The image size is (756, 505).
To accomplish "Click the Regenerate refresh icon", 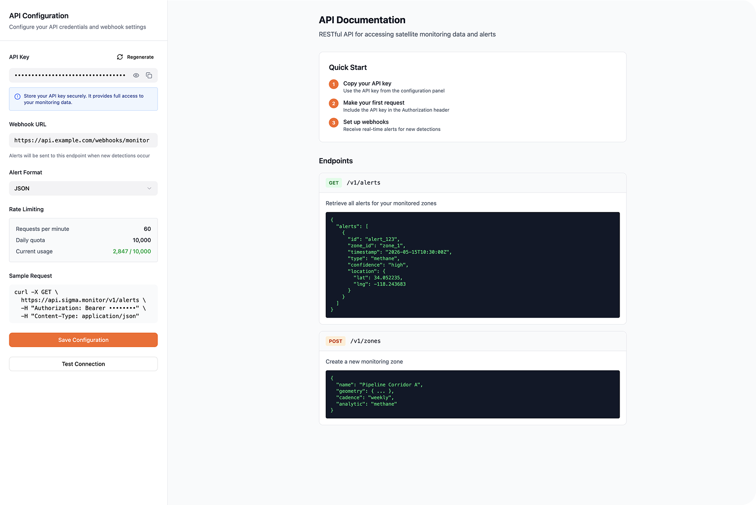I will pos(120,57).
